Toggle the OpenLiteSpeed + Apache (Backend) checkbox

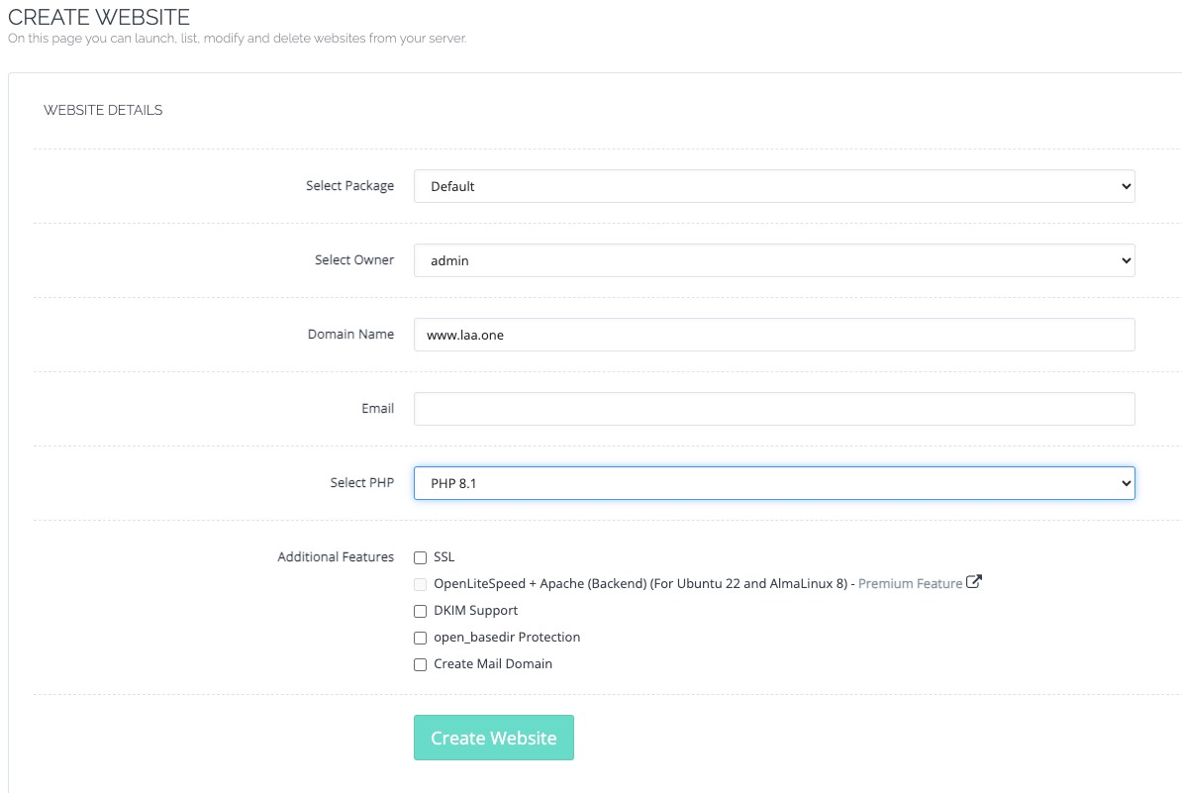pos(420,584)
